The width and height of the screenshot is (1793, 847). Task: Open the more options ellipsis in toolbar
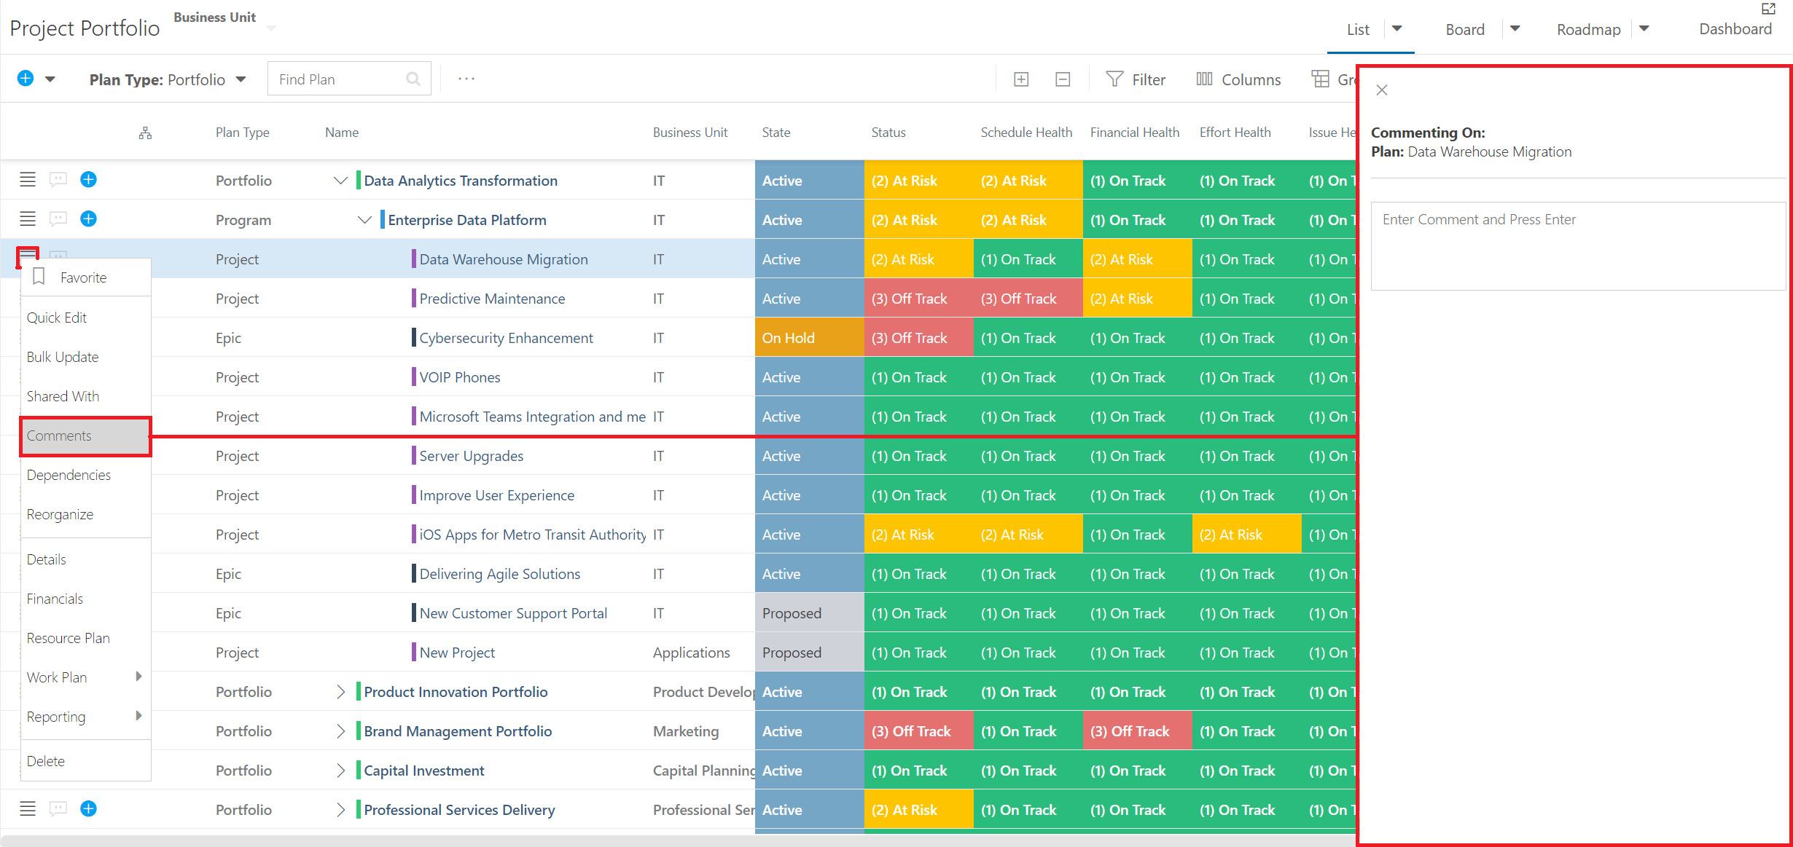(466, 79)
